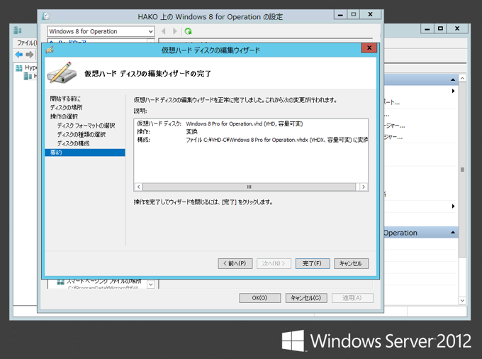Collapse the Operation actions section
Screen dimensions: 482x359
tap(453, 233)
